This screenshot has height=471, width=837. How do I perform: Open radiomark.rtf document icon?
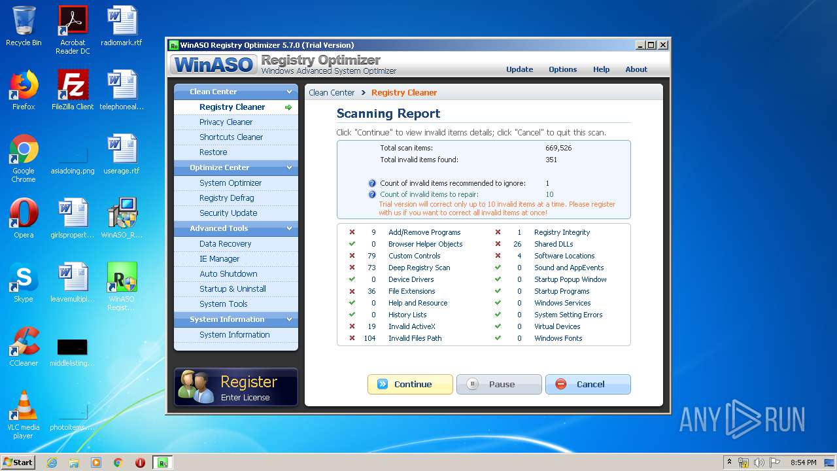[122, 26]
